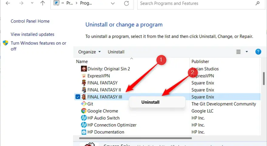Select the HP Audio Switch entry

103,118
